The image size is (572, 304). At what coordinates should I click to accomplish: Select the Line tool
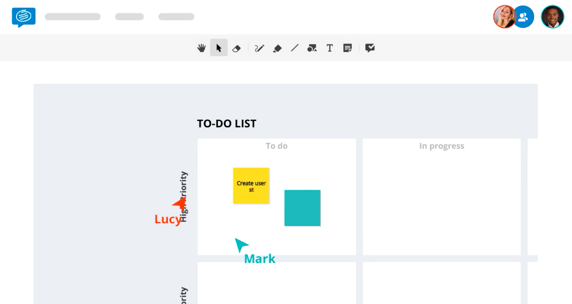(295, 48)
